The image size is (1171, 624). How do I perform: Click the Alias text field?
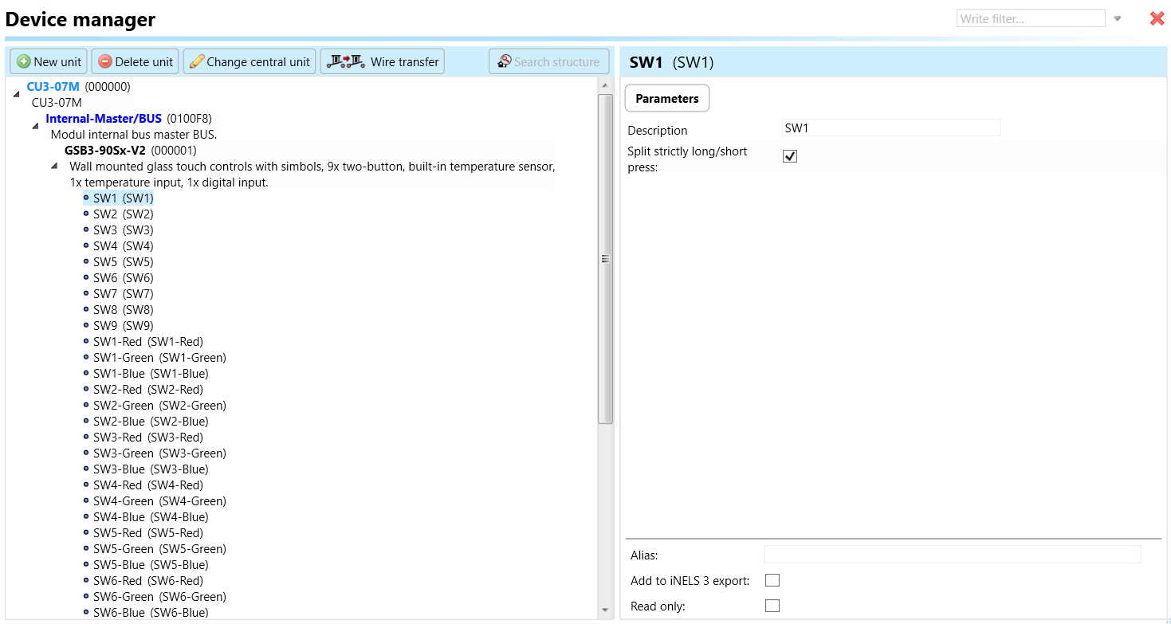click(x=952, y=555)
